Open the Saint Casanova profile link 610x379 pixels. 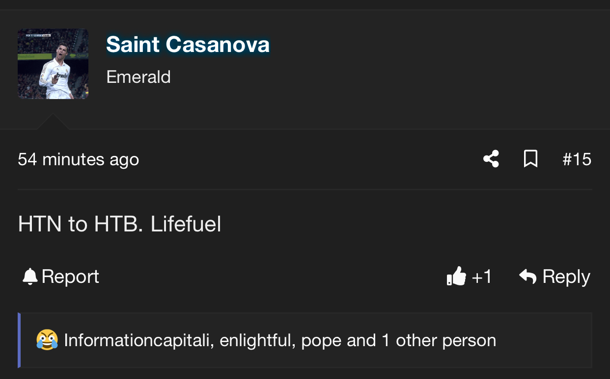coord(188,45)
